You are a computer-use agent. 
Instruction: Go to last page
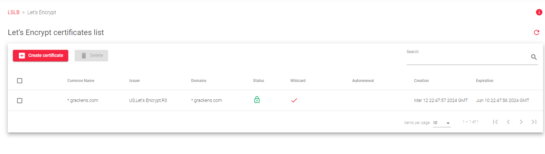(x=534, y=122)
